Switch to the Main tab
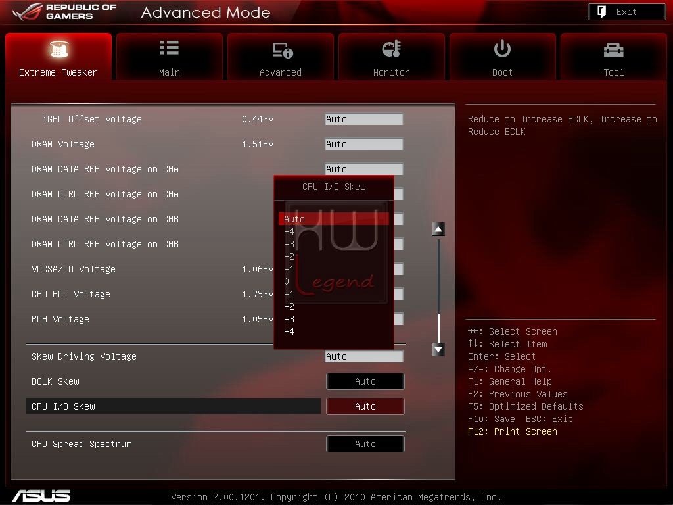 tap(170, 57)
